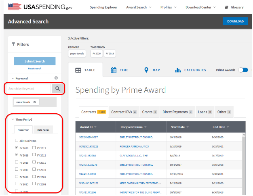Click the FY 2019 active filter chip

tap(110, 54)
